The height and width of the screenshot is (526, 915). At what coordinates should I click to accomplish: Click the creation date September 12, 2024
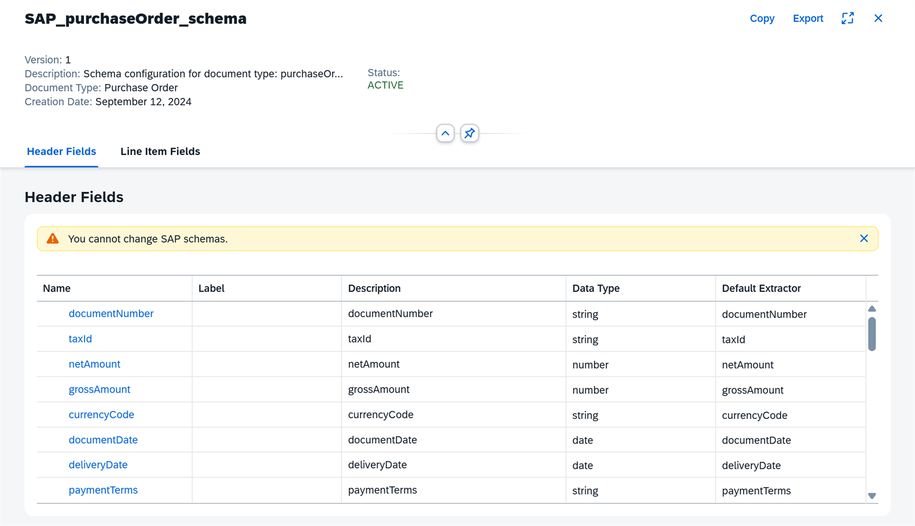144,102
